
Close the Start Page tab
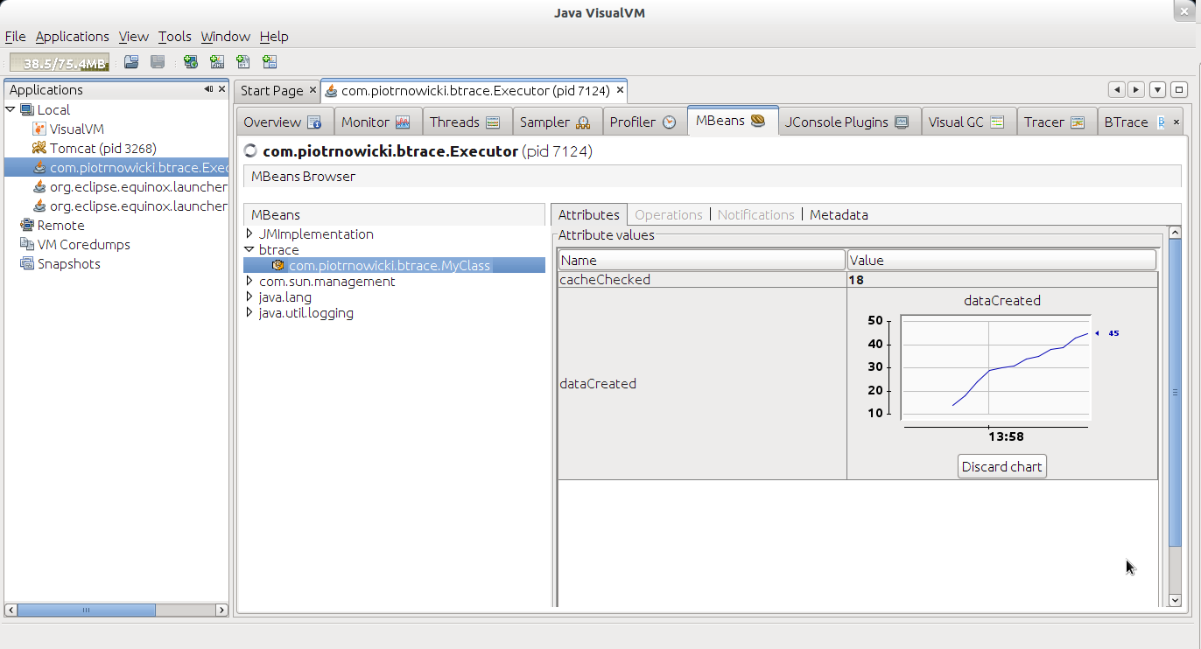coord(313,90)
